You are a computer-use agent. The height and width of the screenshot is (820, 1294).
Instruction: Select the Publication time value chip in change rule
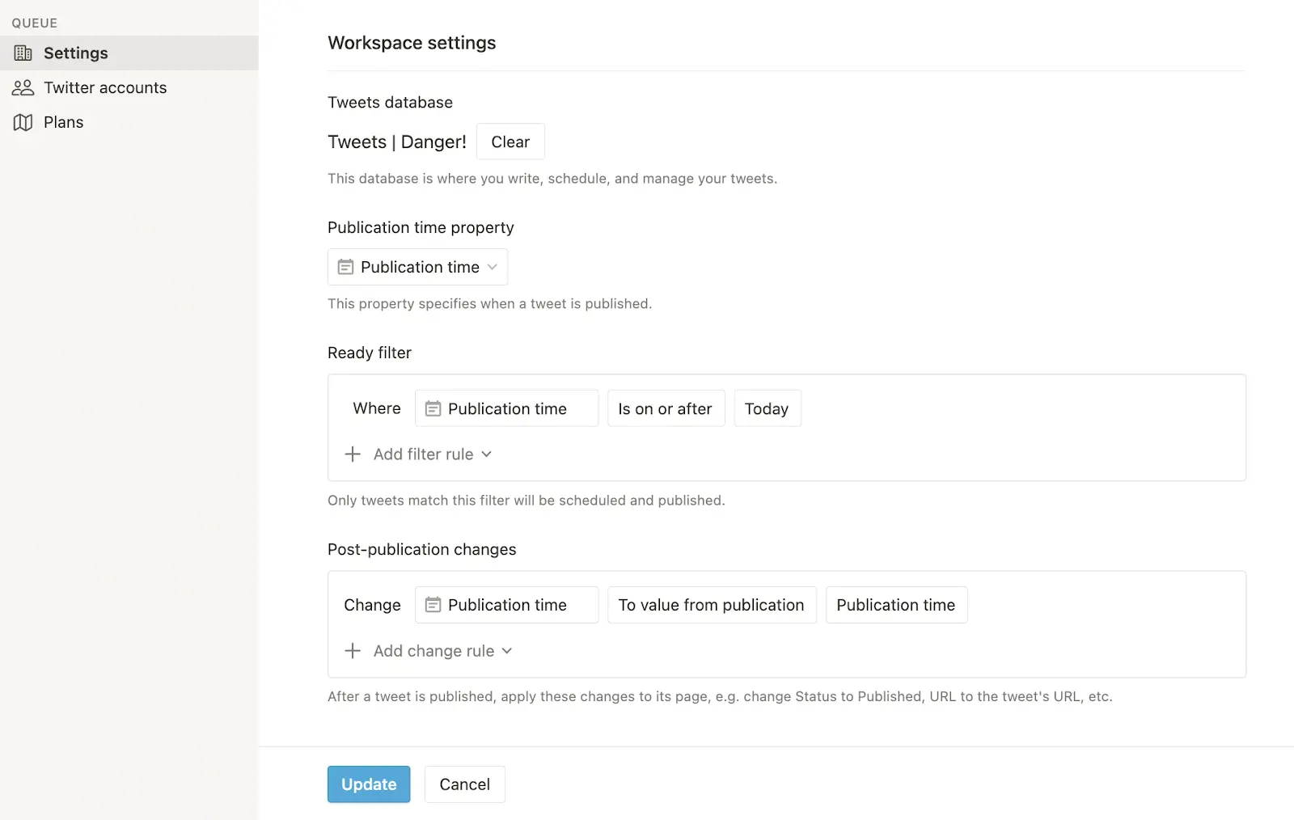pos(895,604)
